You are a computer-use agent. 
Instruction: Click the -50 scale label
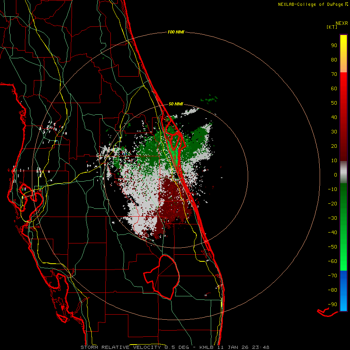coord(332,247)
